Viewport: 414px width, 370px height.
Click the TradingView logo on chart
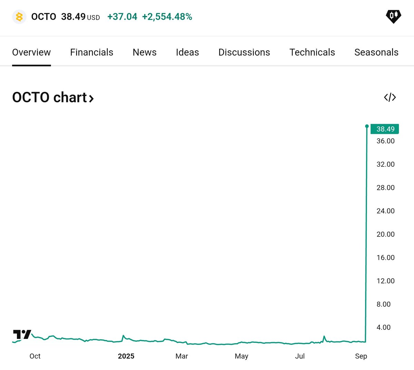pos(22,334)
